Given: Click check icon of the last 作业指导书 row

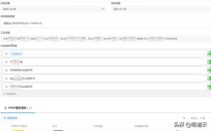Looking at the screenshot, I should tap(6, 87).
